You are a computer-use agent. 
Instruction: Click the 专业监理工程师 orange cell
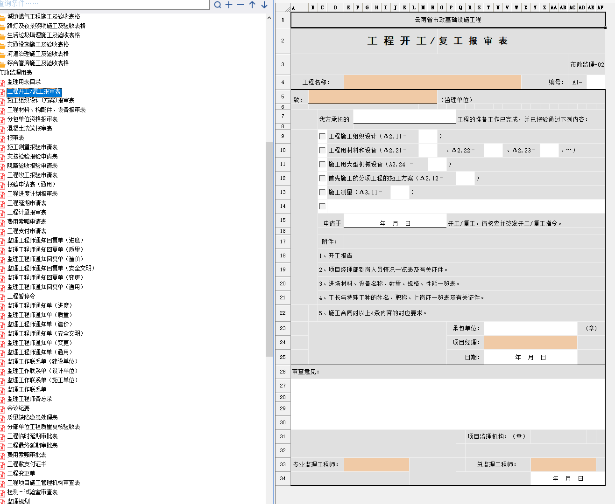coord(376,464)
